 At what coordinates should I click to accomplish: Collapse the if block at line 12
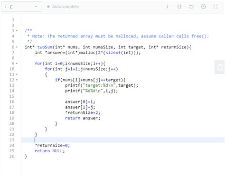coord(17,80)
